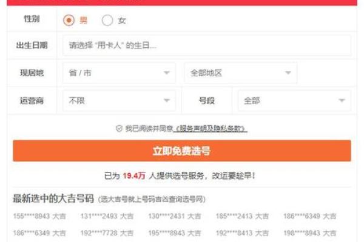Image resolution: width=364 pixels, height=242 pixels.
Task: Select the 男 gender radio button
Action: (x=69, y=20)
